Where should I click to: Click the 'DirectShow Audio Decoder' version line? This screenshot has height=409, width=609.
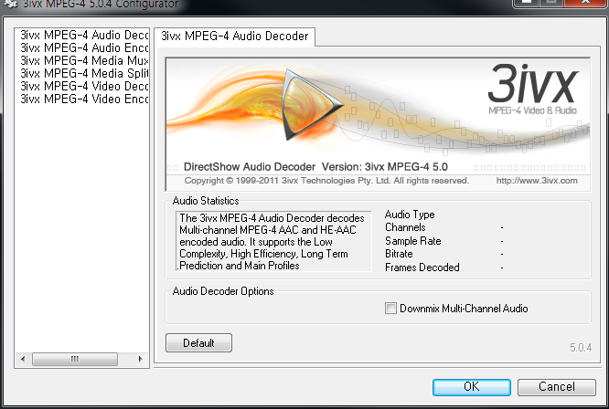click(315, 167)
